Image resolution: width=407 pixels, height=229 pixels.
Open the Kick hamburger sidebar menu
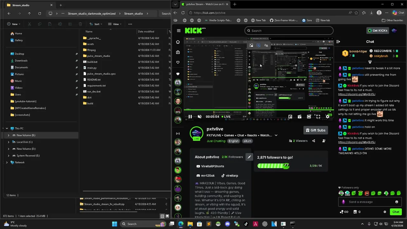(x=179, y=31)
